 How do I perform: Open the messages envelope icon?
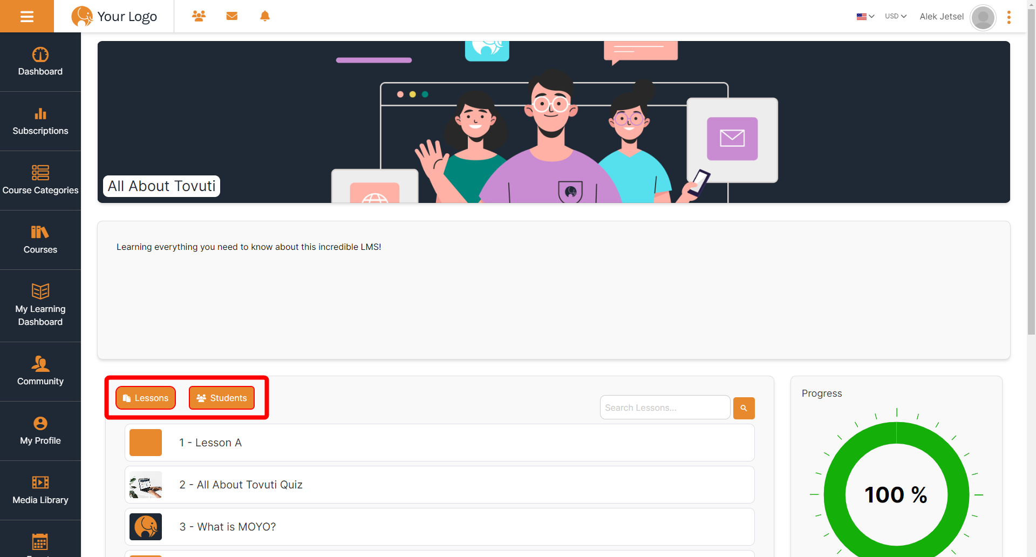point(232,16)
